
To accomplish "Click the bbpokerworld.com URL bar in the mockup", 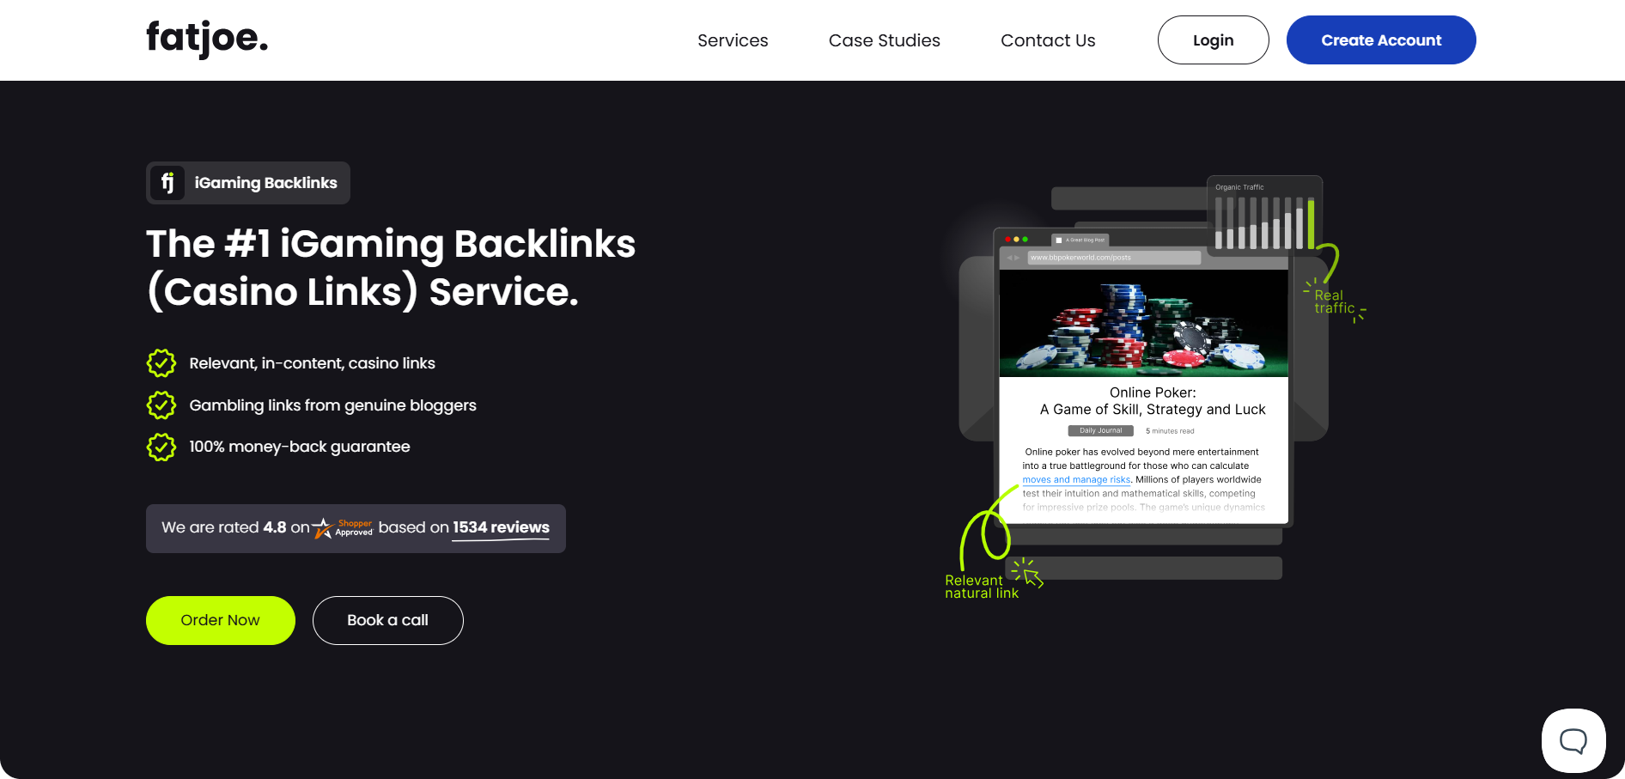I will point(1114,258).
